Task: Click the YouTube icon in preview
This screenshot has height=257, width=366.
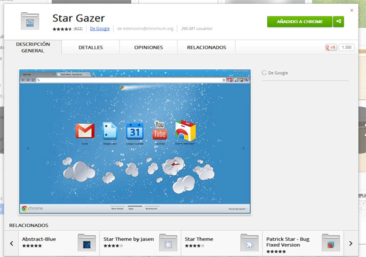Action: (x=160, y=130)
